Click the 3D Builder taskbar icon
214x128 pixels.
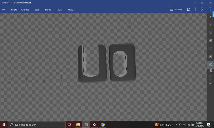point(86,125)
